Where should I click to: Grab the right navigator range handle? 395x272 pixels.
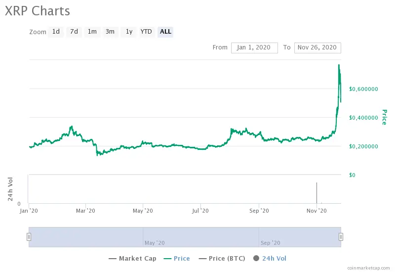pyautogui.click(x=341, y=237)
